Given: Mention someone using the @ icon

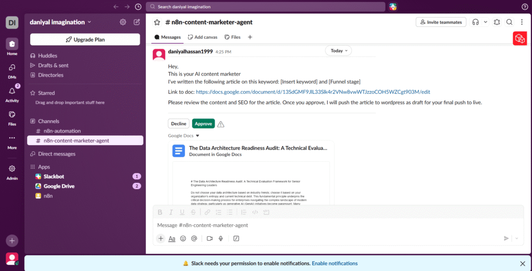Looking at the screenshot, I should pyautogui.click(x=194, y=238).
